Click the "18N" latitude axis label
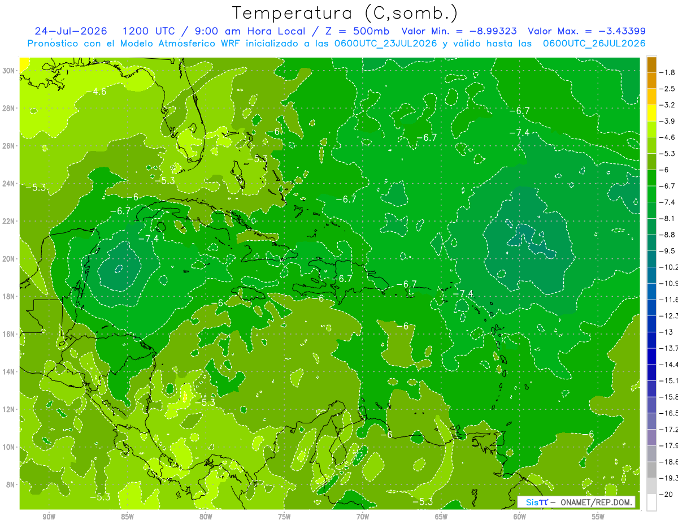The image size is (678, 524). pos(10,296)
